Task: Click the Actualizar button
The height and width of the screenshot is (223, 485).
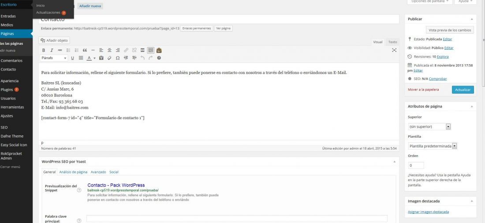Action: point(463,90)
